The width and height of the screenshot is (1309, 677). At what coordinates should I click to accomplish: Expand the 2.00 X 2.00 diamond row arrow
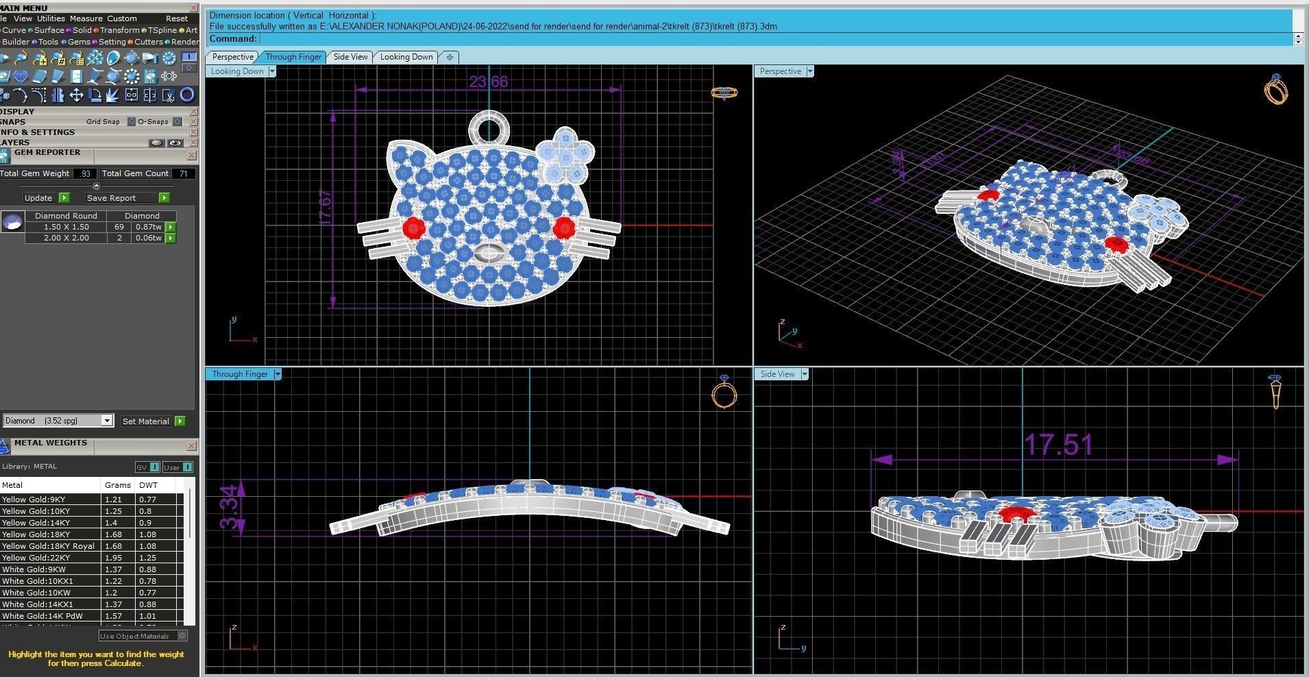(x=171, y=238)
